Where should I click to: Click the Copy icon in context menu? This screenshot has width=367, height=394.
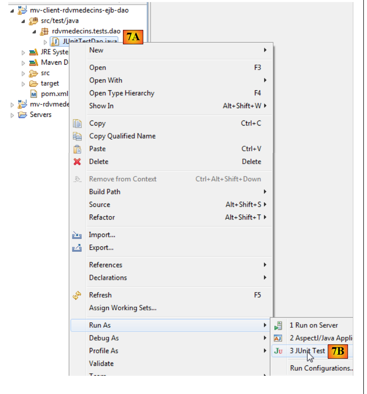click(77, 123)
